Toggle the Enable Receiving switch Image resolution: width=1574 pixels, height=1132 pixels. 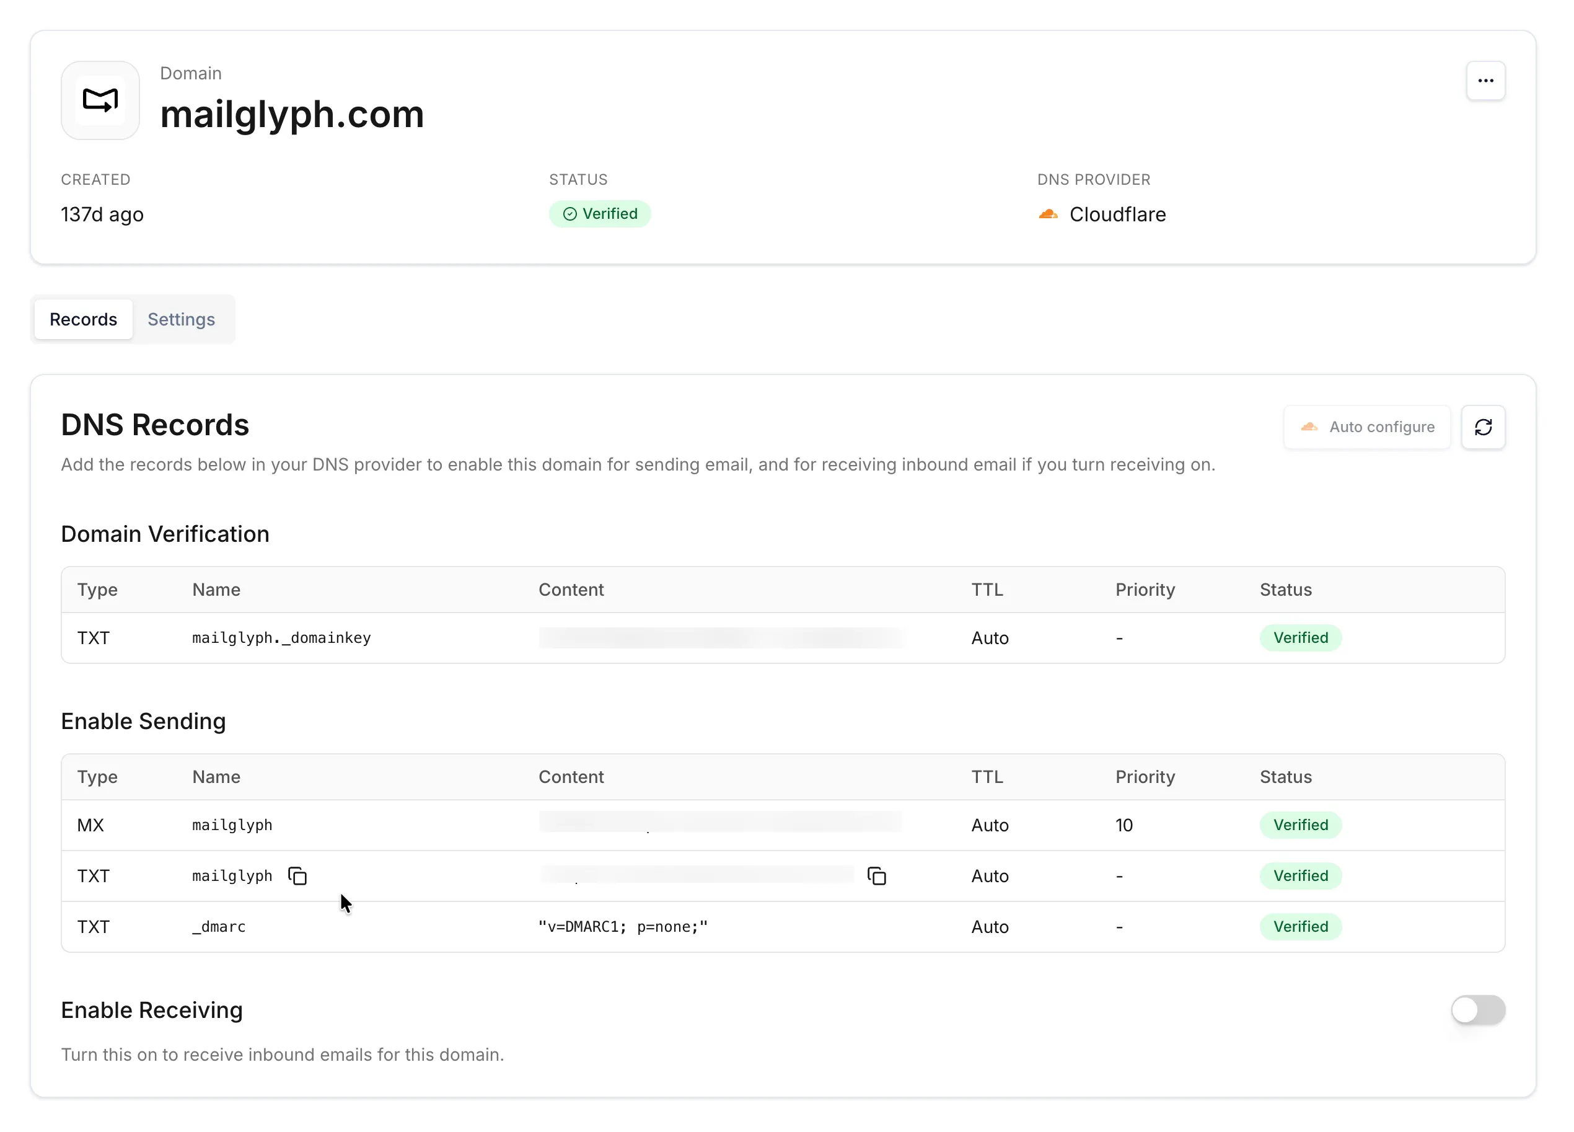[1477, 1010]
